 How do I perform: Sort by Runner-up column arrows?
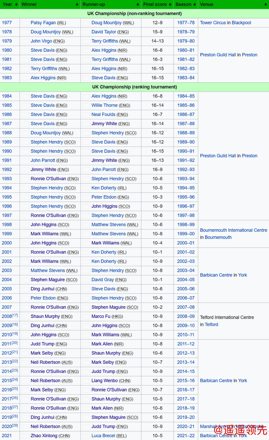tap(138, 5)
